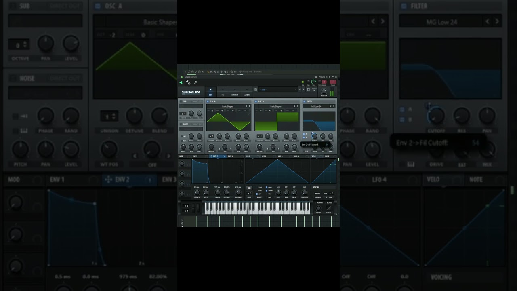
Task: Select the ENV 1 modulation tab
Action: pos(200,156)
